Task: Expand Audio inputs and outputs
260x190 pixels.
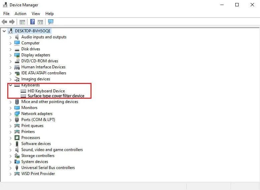Action: pyautogui.click(x=11, y=37)
